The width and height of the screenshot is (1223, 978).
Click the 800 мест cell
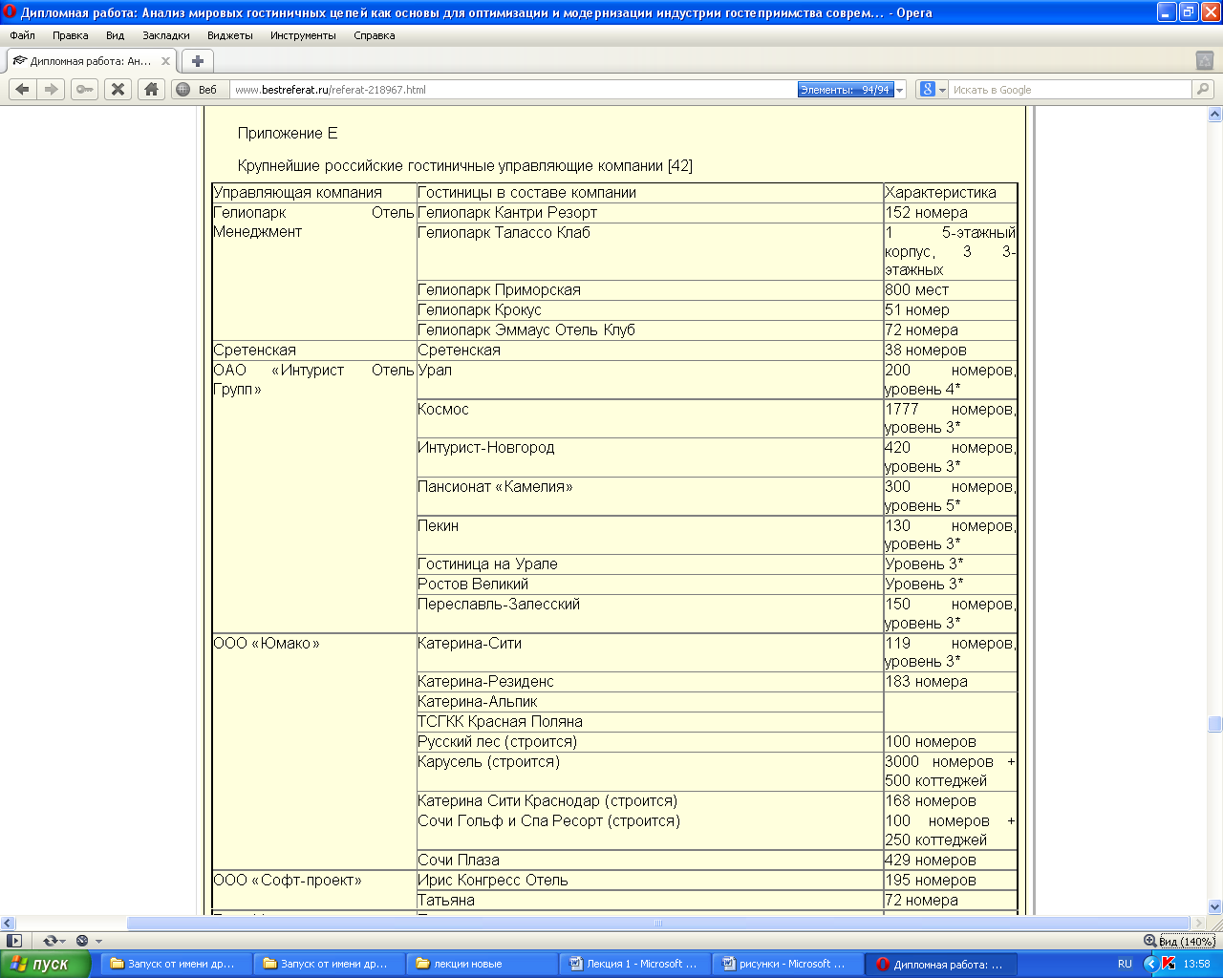click(950, 290)
